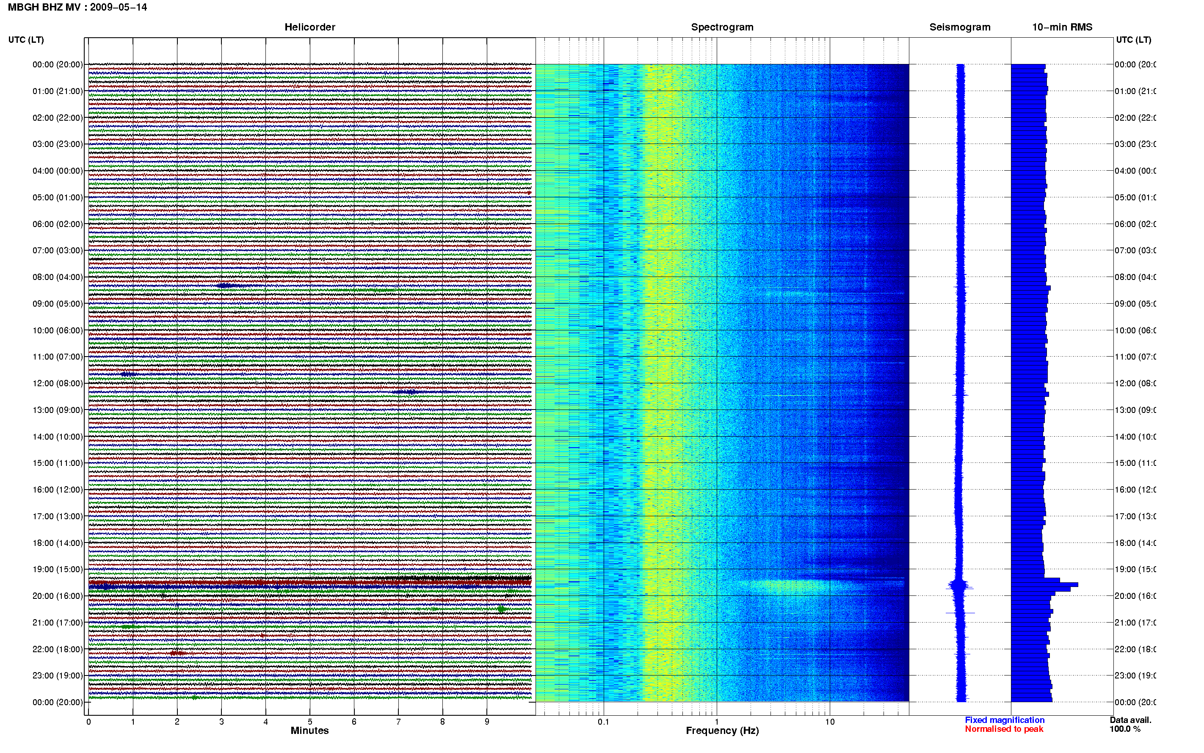Viewport: 1204px width, 753px height.
Task: Click the left '16:00 (12:00)' time label
Action: tap(58, 490)
